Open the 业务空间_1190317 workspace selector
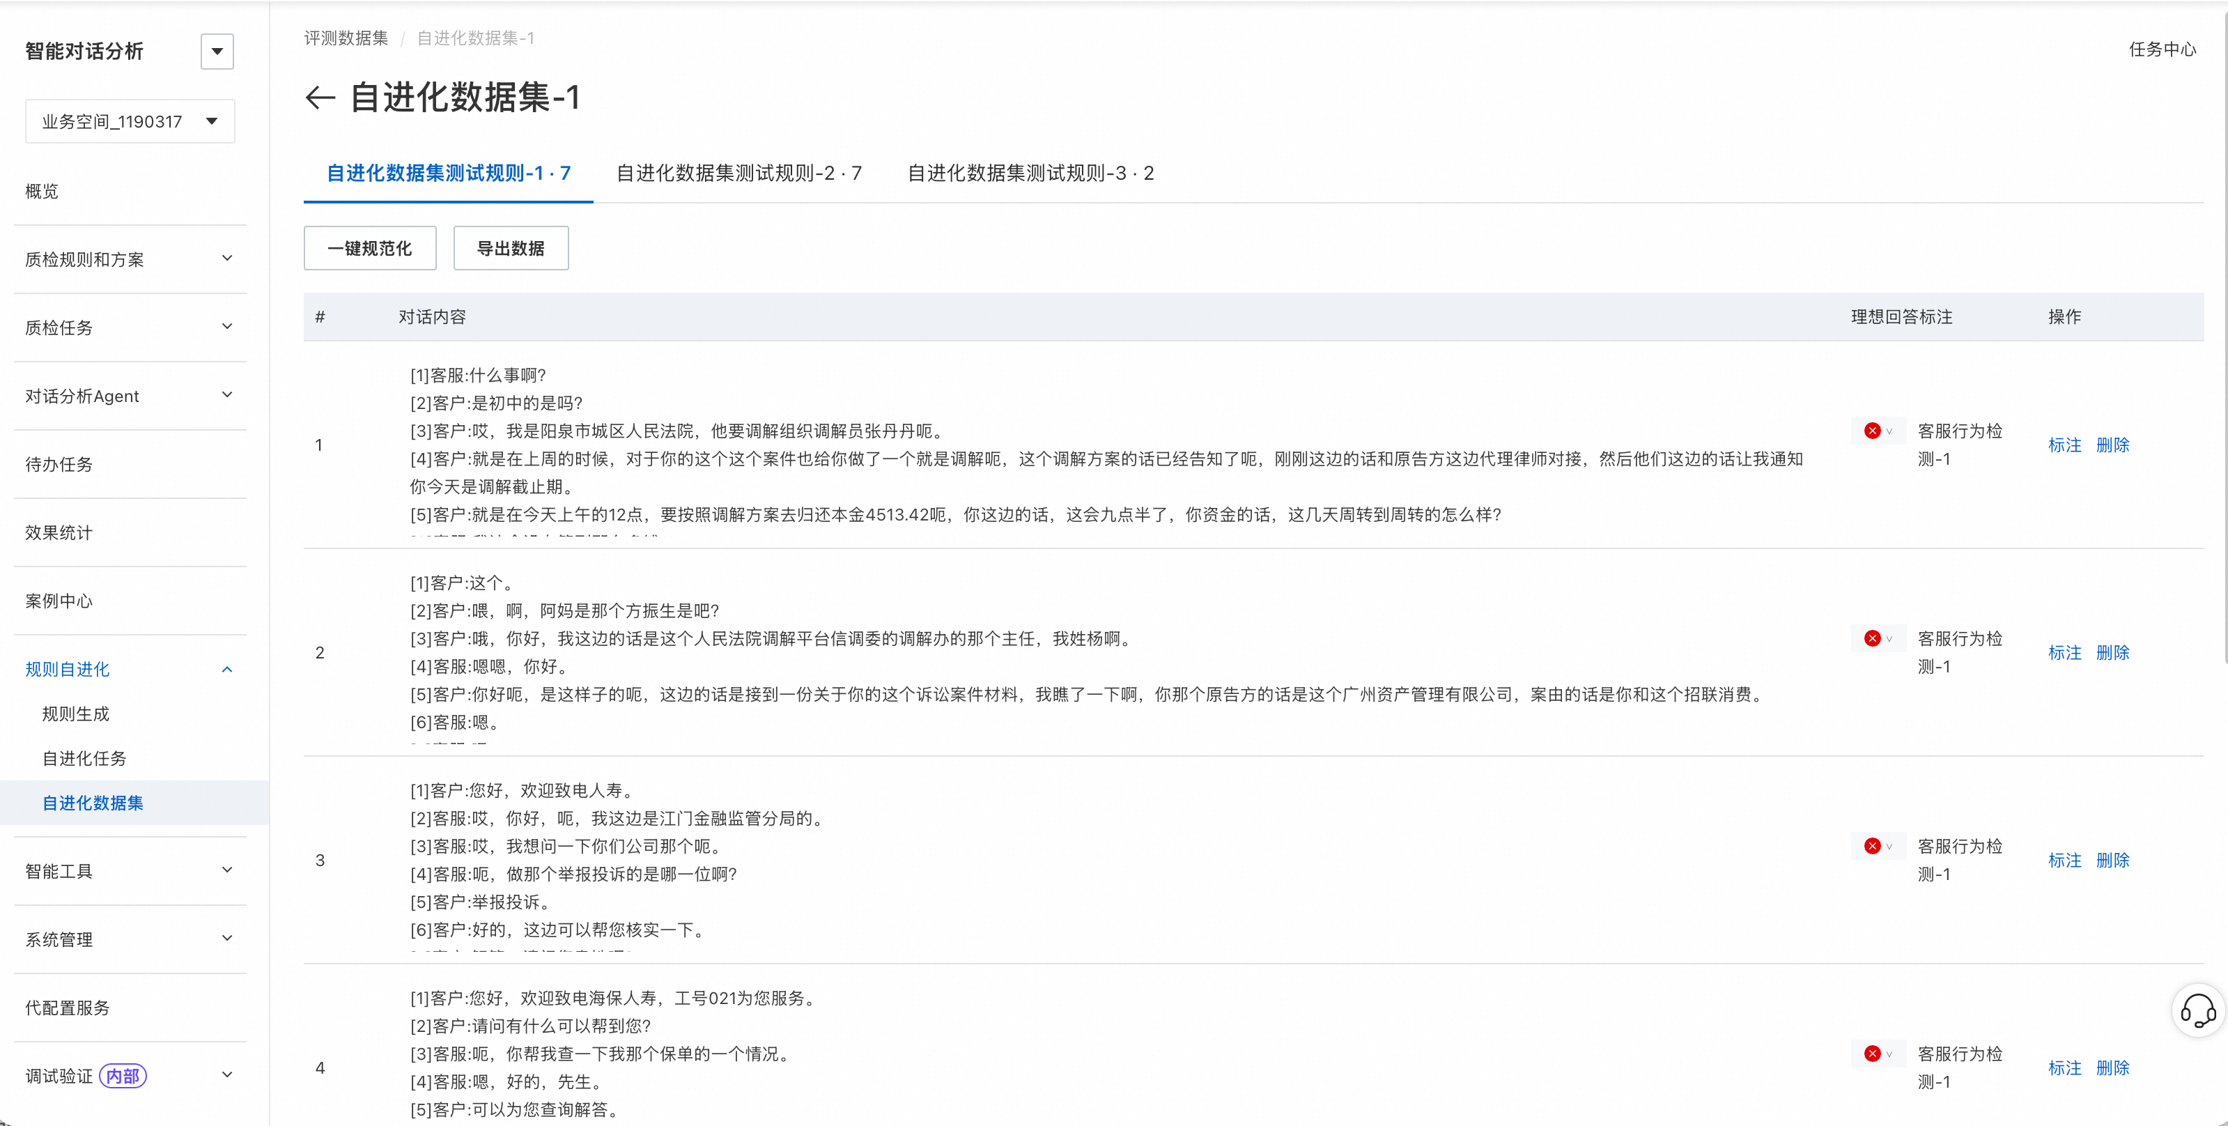Viewport: 2228px width, 1126px height. pyautogui.click(x=130, y=121)
